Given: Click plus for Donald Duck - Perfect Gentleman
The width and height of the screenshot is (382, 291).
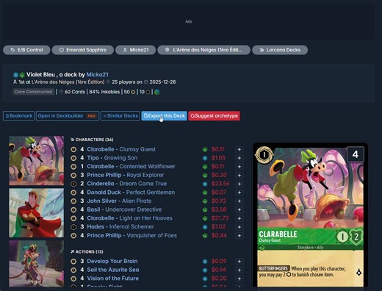Looking at the screenshot, I should click(x=239, y=193).
